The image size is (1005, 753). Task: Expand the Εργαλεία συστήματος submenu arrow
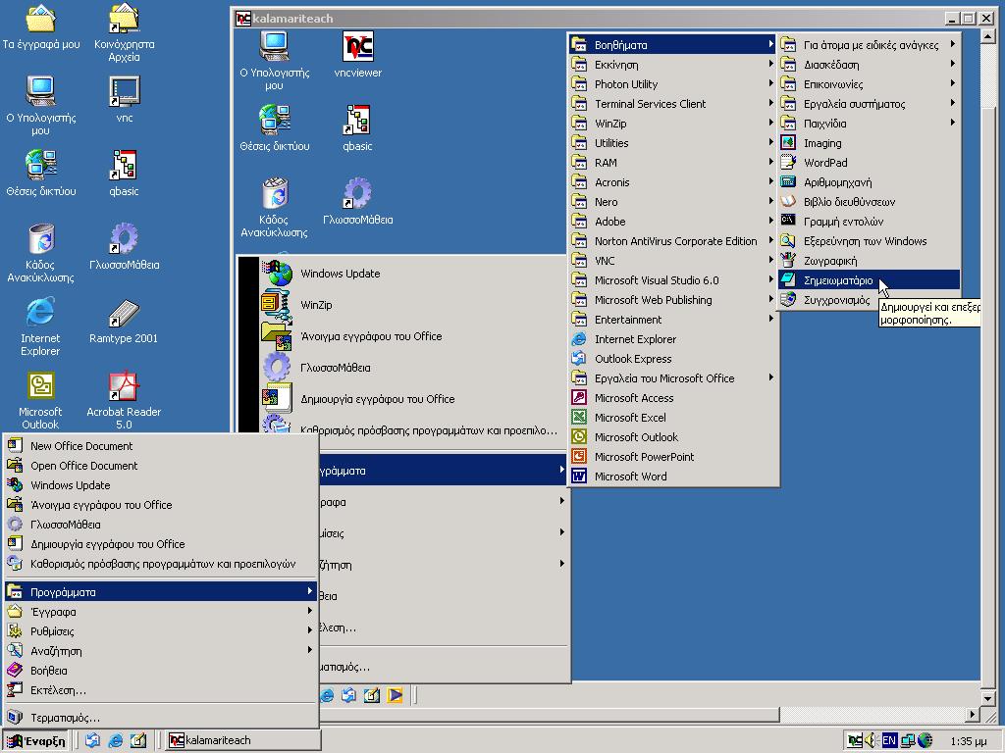(x=953, y=102)
